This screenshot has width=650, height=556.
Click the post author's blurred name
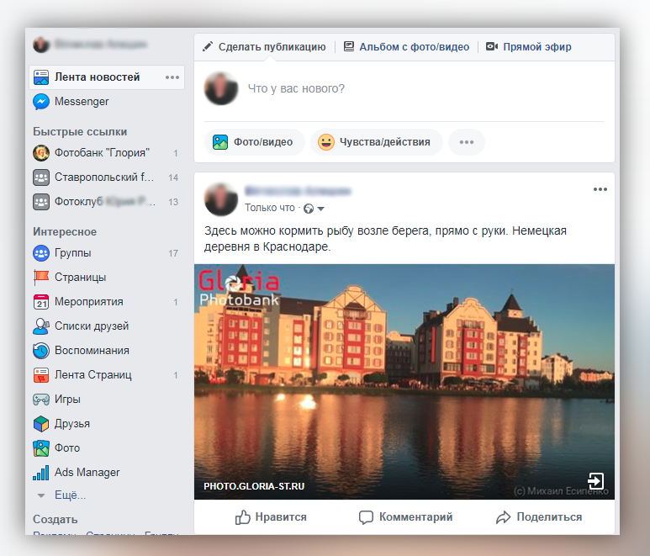[298, 191]
